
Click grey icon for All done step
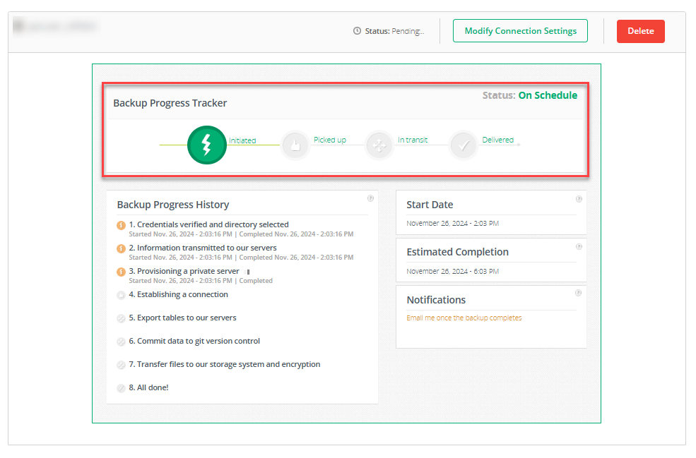(x=121, y=388)
